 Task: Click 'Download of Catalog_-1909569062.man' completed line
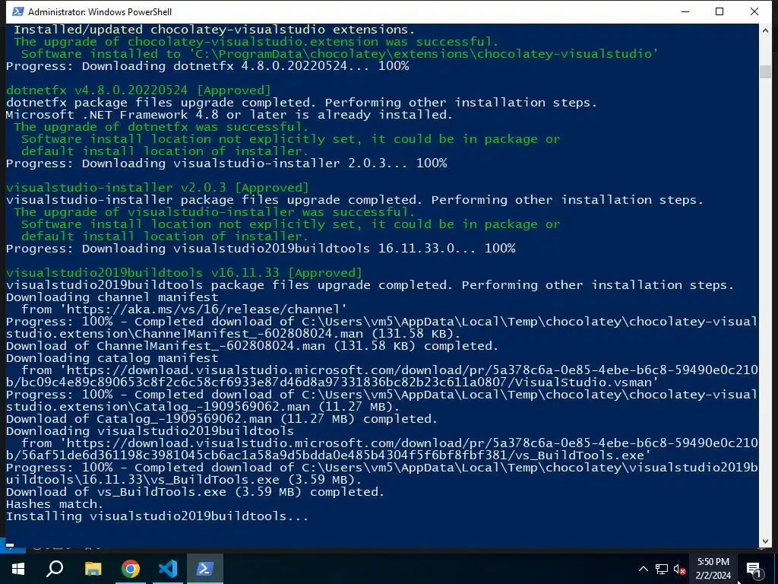pyautogui.click(x=221, y=419)
